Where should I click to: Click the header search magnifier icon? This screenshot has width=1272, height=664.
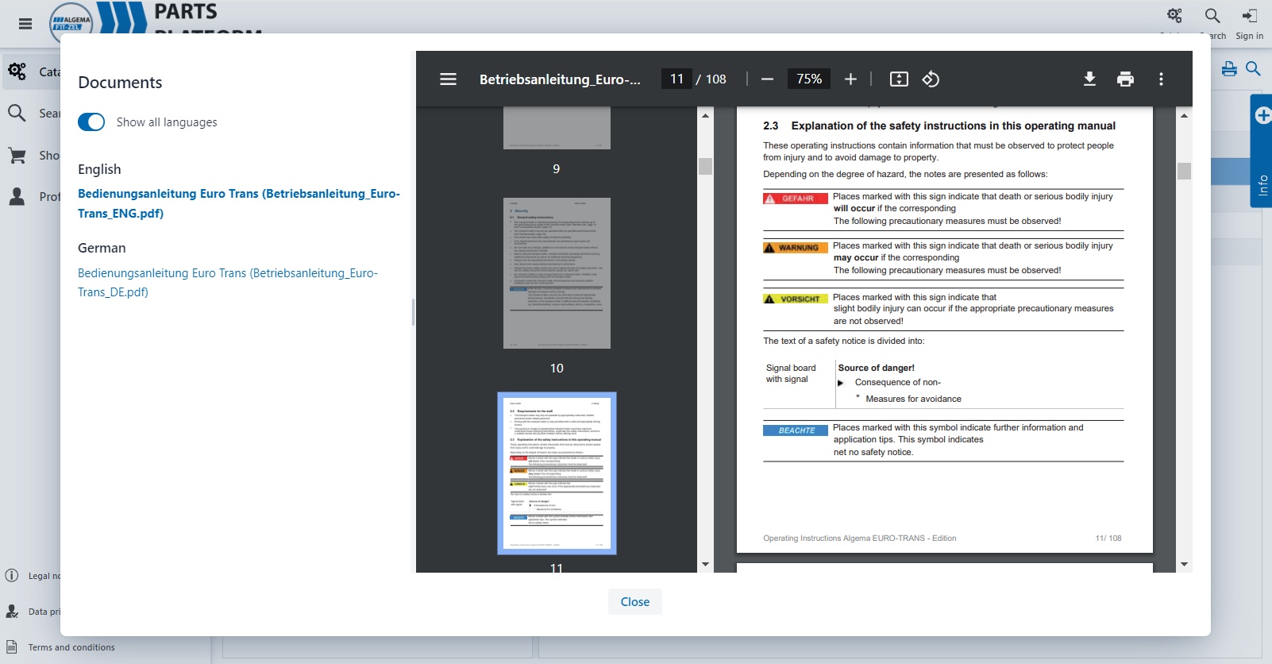(x=1212, y=15)
